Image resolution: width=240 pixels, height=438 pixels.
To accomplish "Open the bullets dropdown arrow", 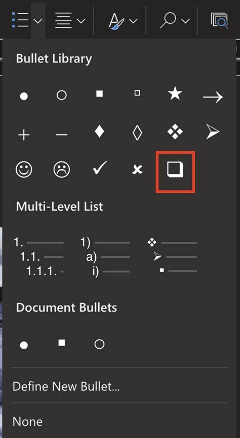I will point(38,21).
